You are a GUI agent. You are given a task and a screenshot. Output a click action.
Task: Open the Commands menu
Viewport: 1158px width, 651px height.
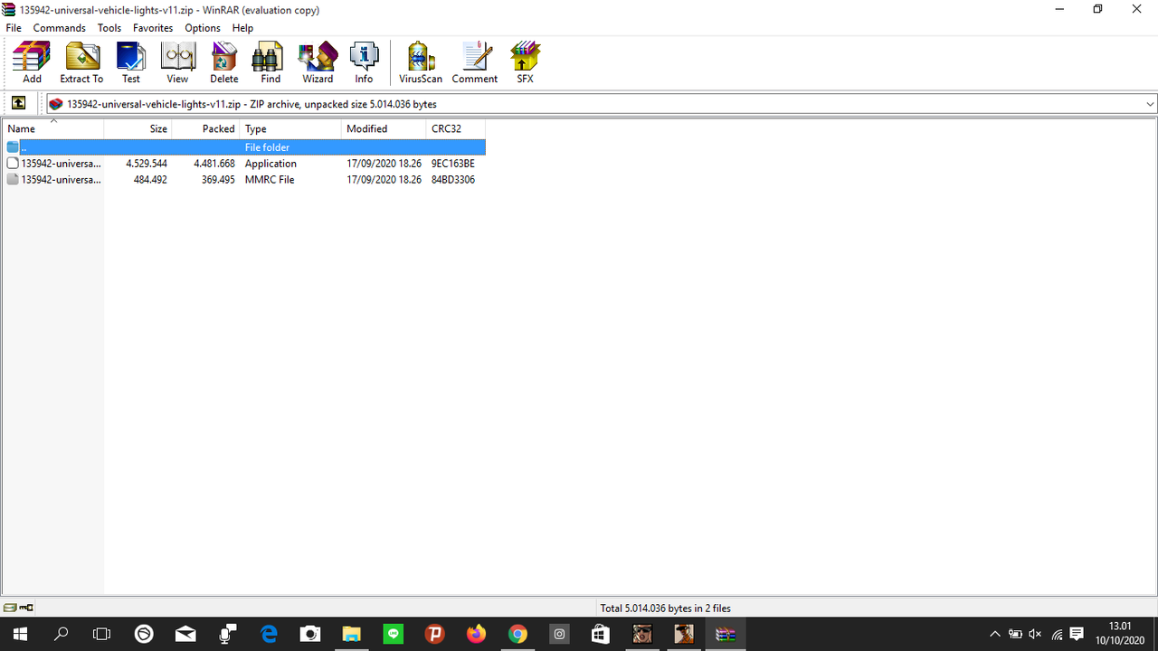pos(59,28)
